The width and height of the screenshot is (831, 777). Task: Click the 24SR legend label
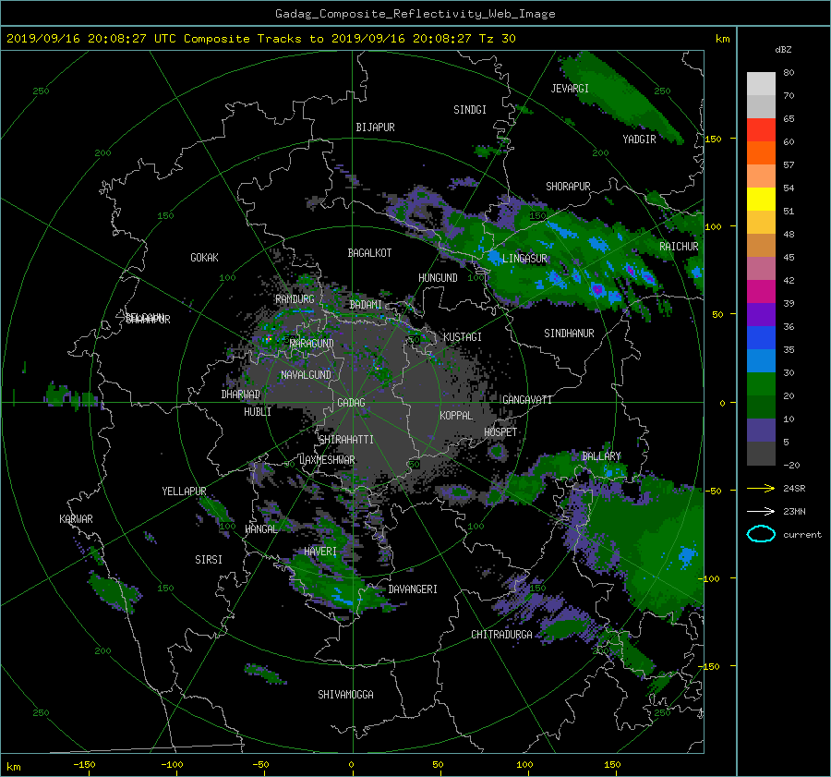click(x=794, y=488)
